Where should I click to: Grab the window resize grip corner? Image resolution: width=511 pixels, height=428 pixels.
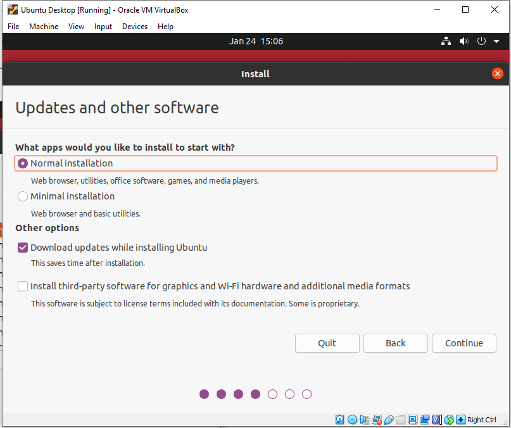tap(505, 422)
